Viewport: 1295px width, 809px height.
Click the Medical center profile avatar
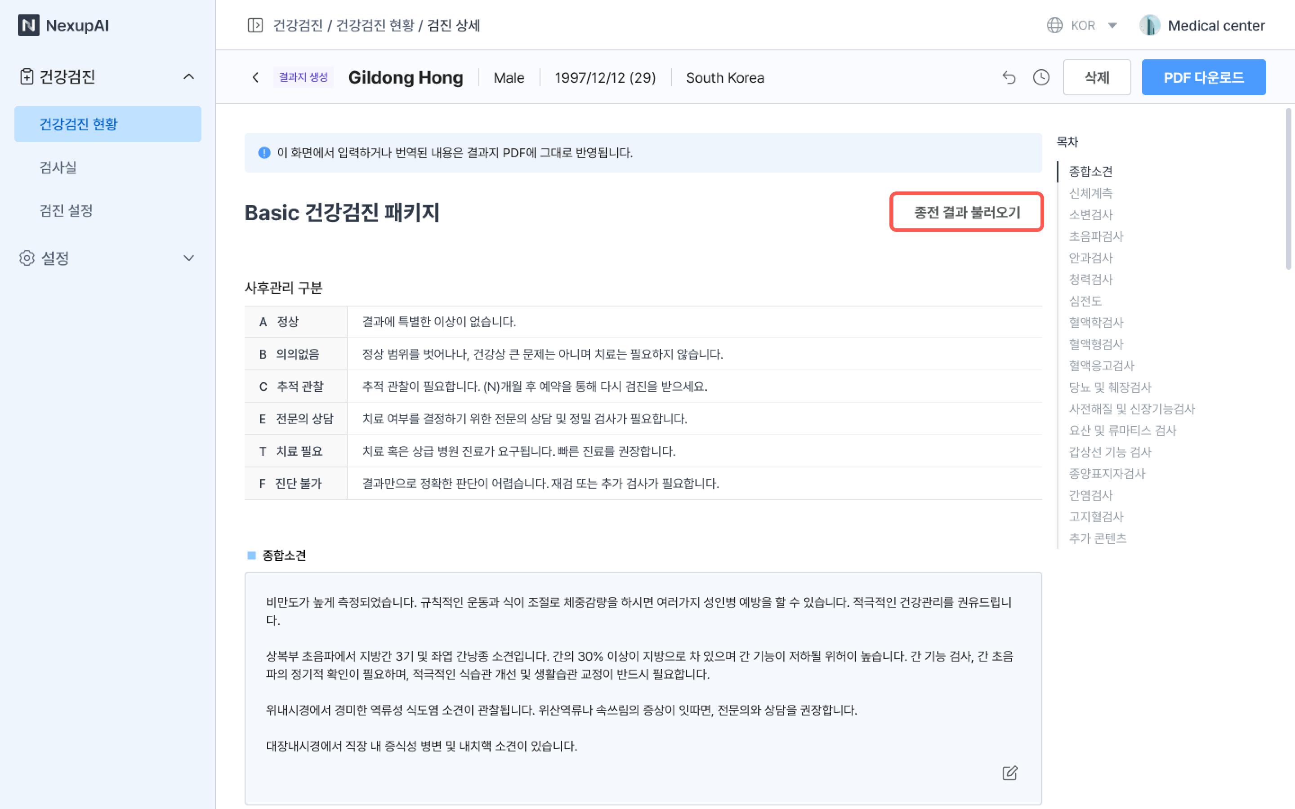(x=1149, y=25)
